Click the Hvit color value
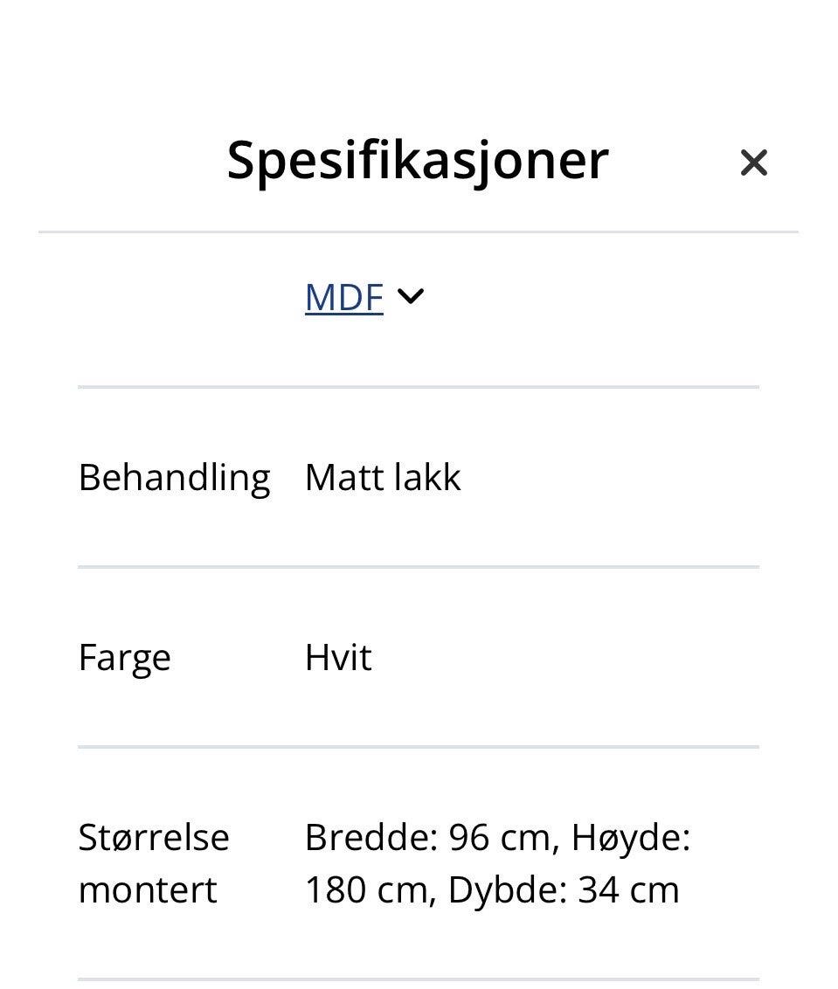 338,658
